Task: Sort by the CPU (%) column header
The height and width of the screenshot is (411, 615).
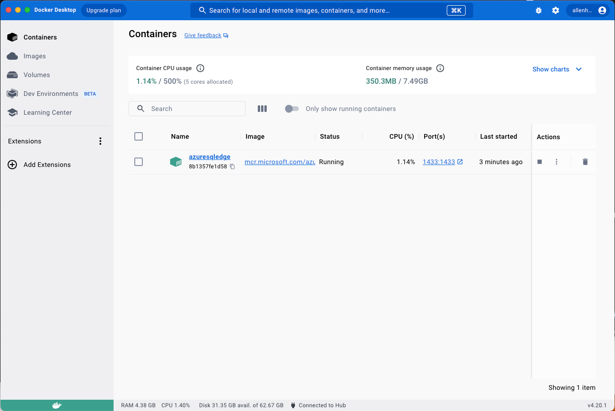Action: click(x=402, y=136)
